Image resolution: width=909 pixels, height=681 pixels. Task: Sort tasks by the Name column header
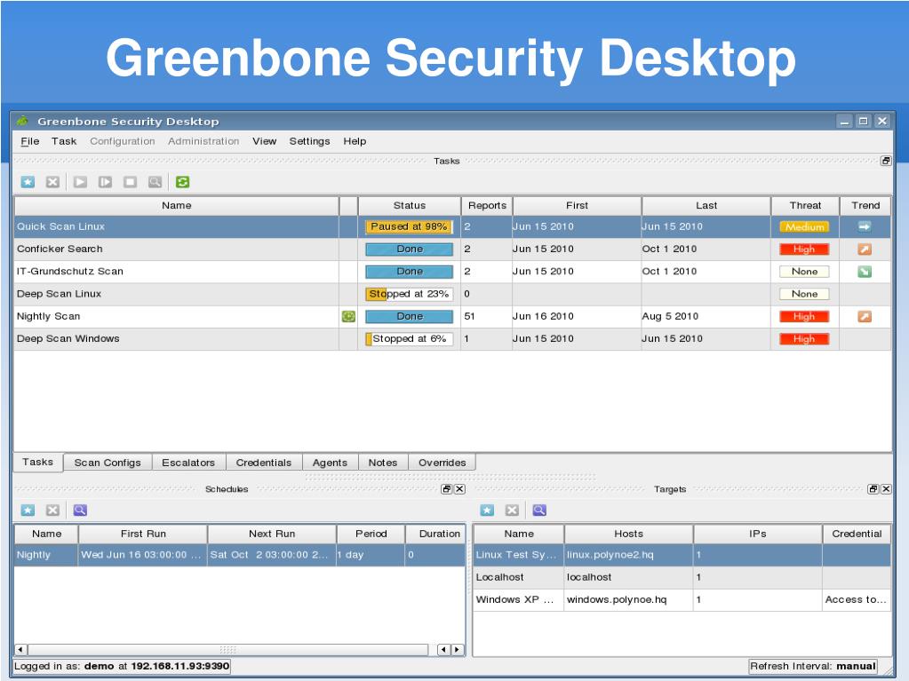tap(177, 206)
